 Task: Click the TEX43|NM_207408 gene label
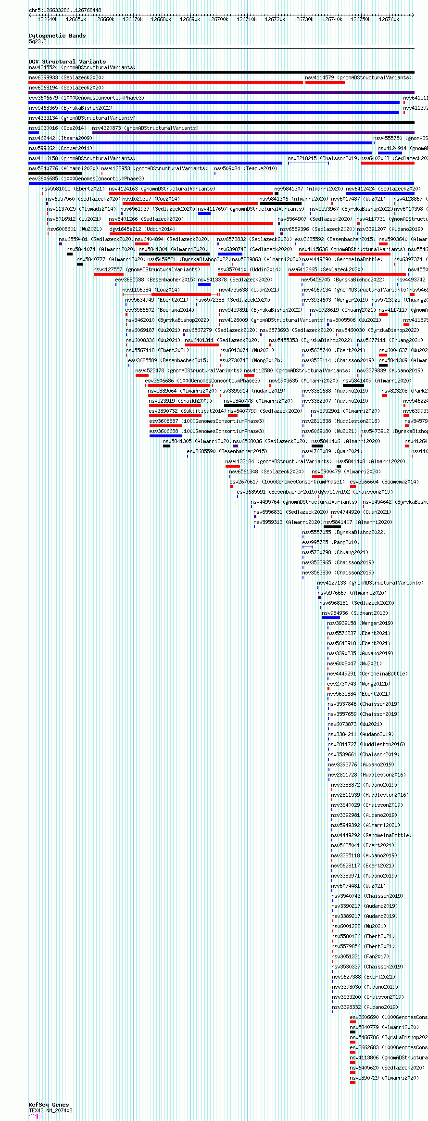[50, 1111]
